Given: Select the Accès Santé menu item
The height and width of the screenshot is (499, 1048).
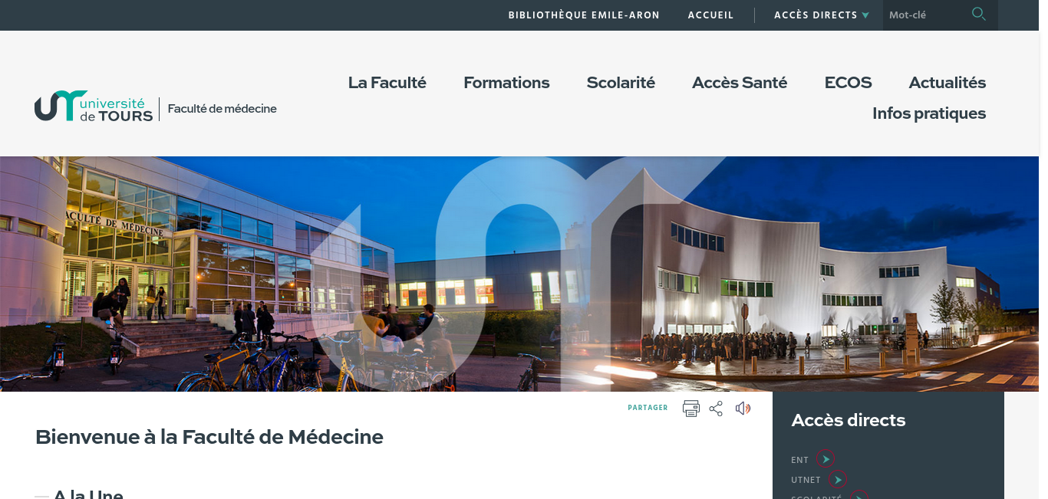Looking at the screenshot, I should coord(740,82).
